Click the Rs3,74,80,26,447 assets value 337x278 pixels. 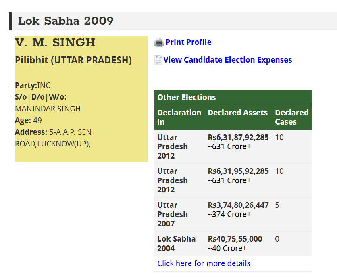(x=238, y=205)
